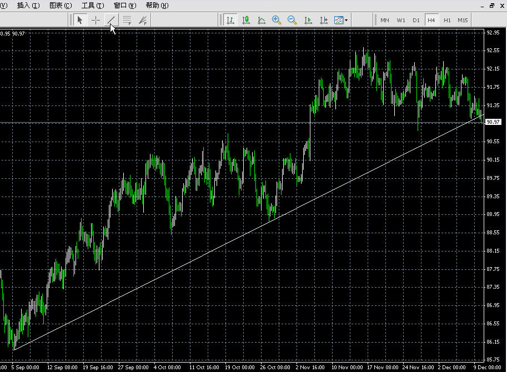Zoom out of the chart
Image resolution: width=507 pixels, height=372 pixels.
(292, 20)
